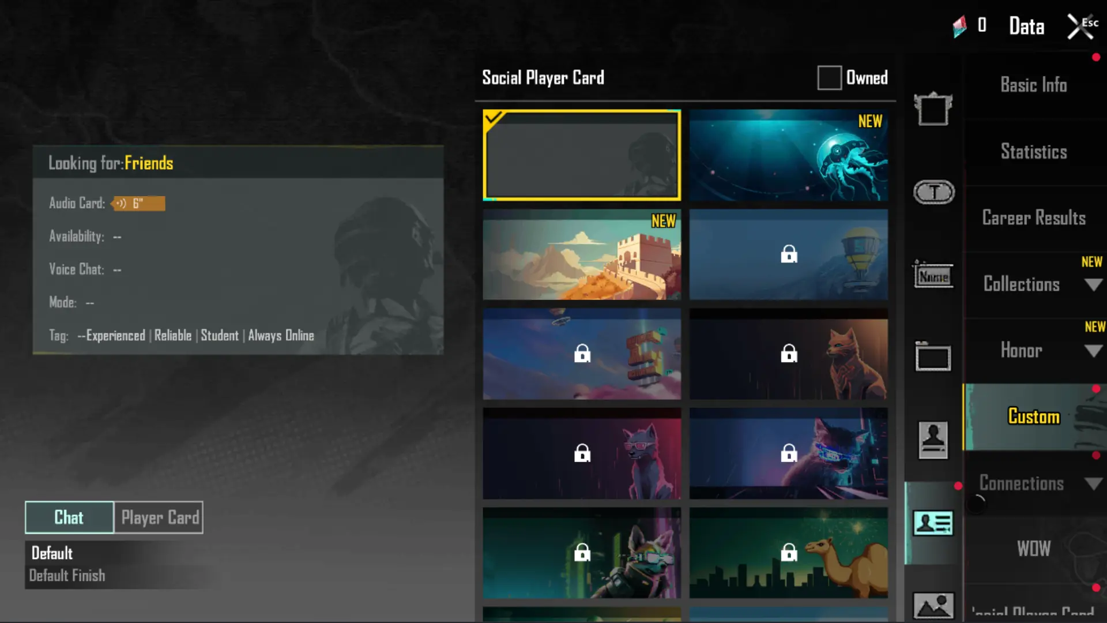Image resolution: width=1107 pixels, height=623 pixels.
Task: Switch to the Chat tab
Action: tap(69, 517)
